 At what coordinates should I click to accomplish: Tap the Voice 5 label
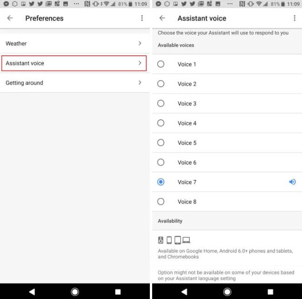click(187, 143)
